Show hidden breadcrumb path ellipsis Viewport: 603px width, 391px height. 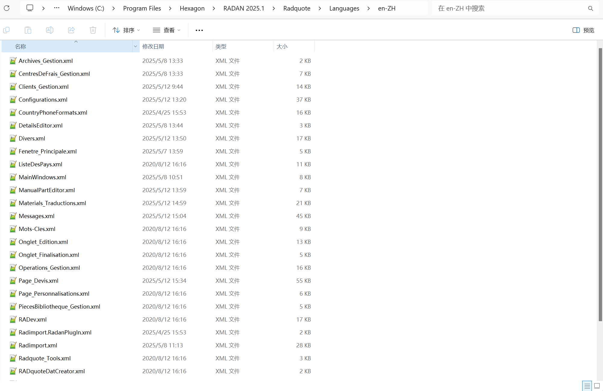pos(57,8)
